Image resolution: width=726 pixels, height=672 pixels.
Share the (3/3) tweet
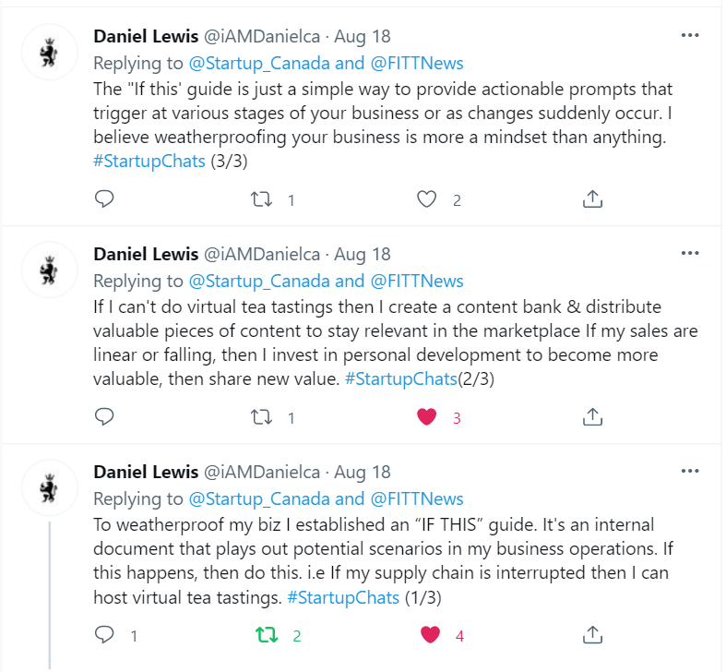[593, 199]
